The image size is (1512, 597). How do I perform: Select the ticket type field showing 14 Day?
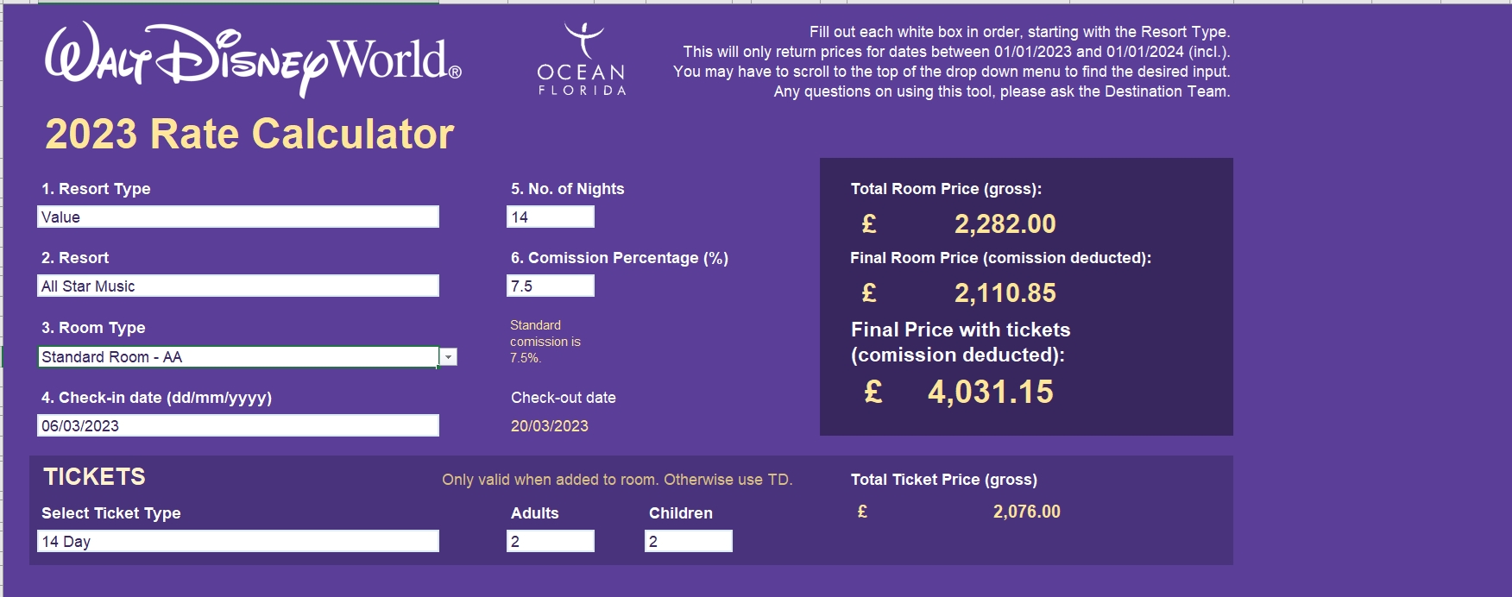click(x=237, y=542)
